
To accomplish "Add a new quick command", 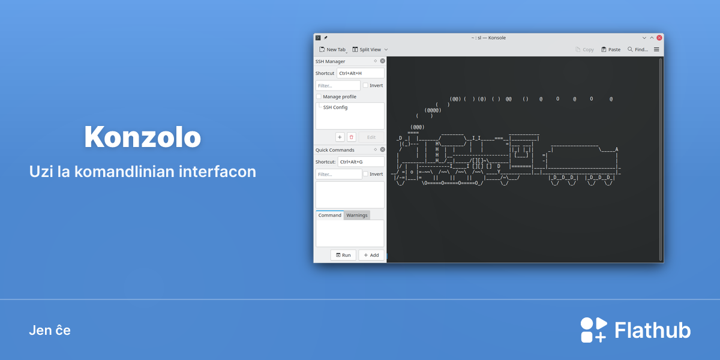I will pos(371,255).
